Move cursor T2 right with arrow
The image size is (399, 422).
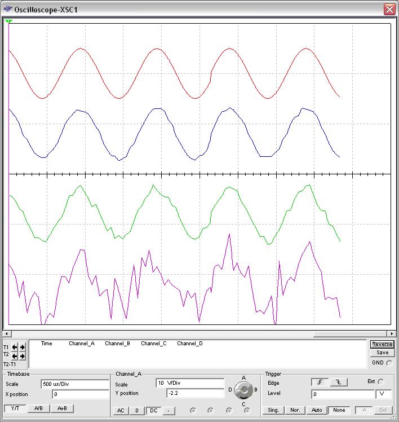(23, 356)
